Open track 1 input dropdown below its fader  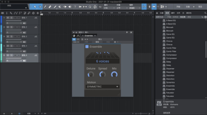(x=14, y=23)
